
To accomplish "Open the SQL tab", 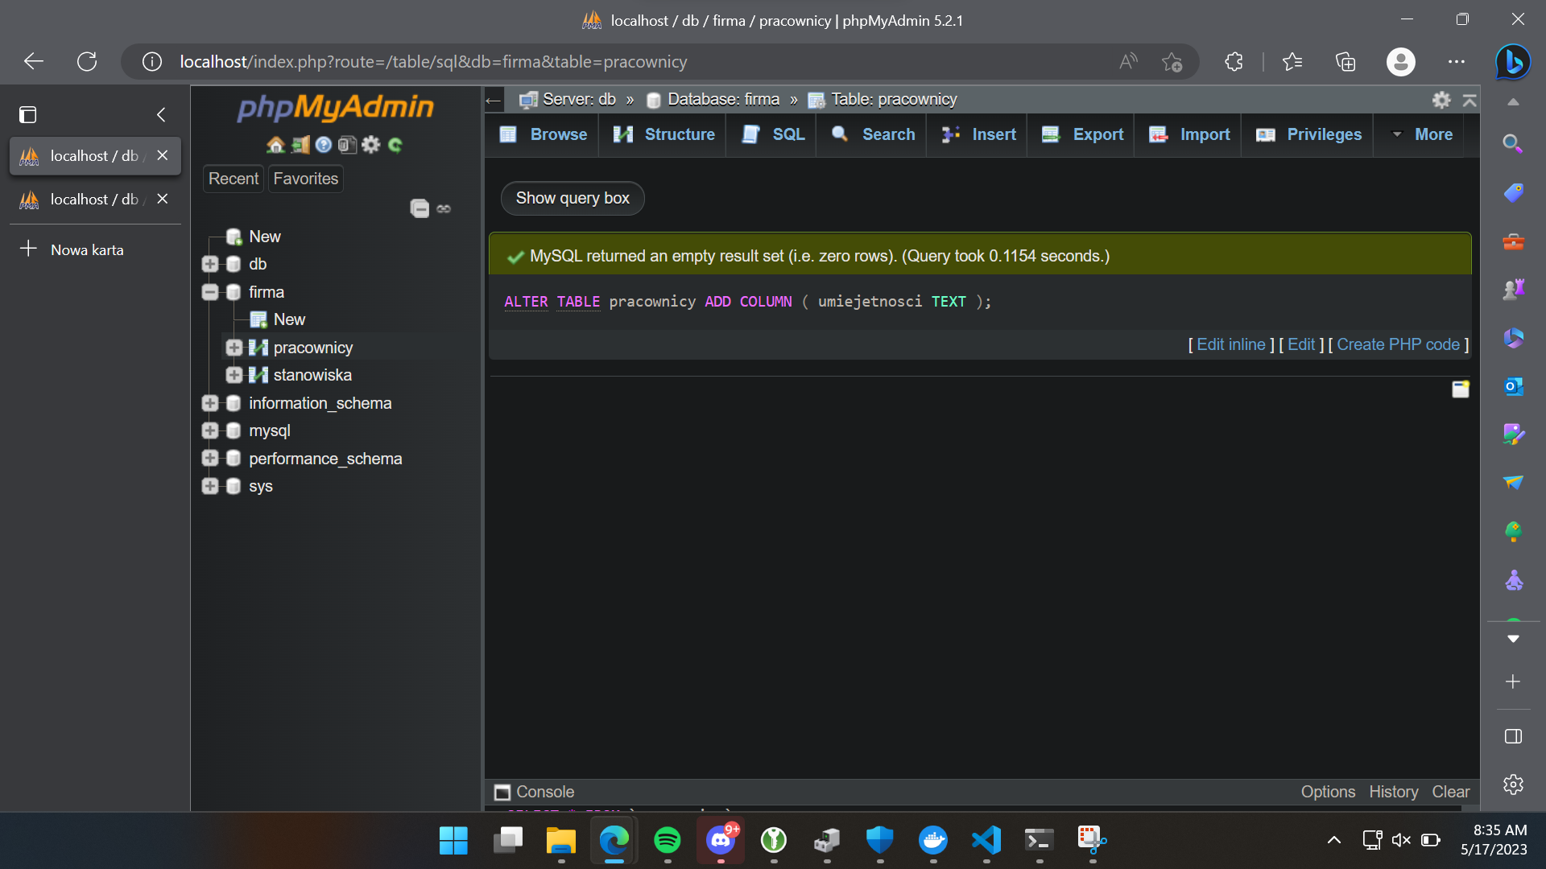I will pyautogui.click(x=773, y=134).
